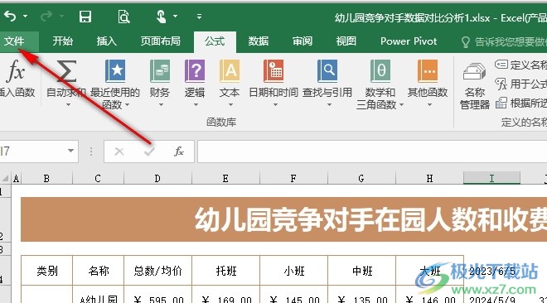Open 其他函数 (More Functions) book
This screenshot has height=303, width=547.
(x=428, y=83)
